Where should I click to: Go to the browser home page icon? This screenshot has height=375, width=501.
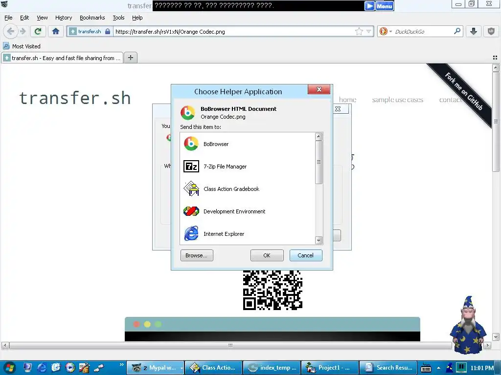coord(56,31)
